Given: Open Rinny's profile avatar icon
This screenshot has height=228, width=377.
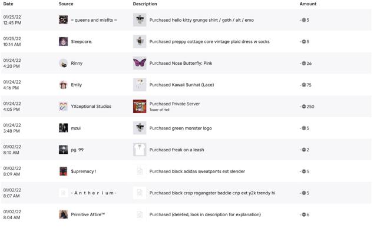Looking at the screenshot, I should (63, 63).
